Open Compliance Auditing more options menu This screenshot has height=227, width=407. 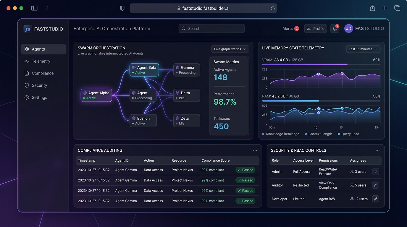pos(255,150)
